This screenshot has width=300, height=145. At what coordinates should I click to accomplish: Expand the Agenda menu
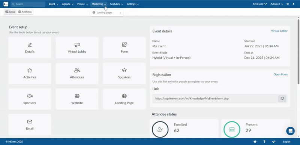(68, 4)
